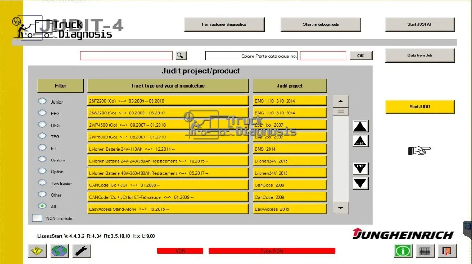Select the ET filter radio button
The width and height of the screenshot is (472, 264).
pos(42,148)
